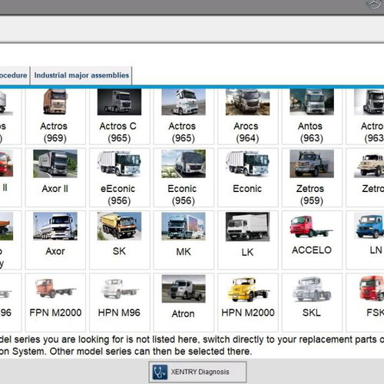The image size is (384, 384).
Task: Choose the eEconic (956) vehicle image
Action: pyautogui.click(x=119, y=164)
